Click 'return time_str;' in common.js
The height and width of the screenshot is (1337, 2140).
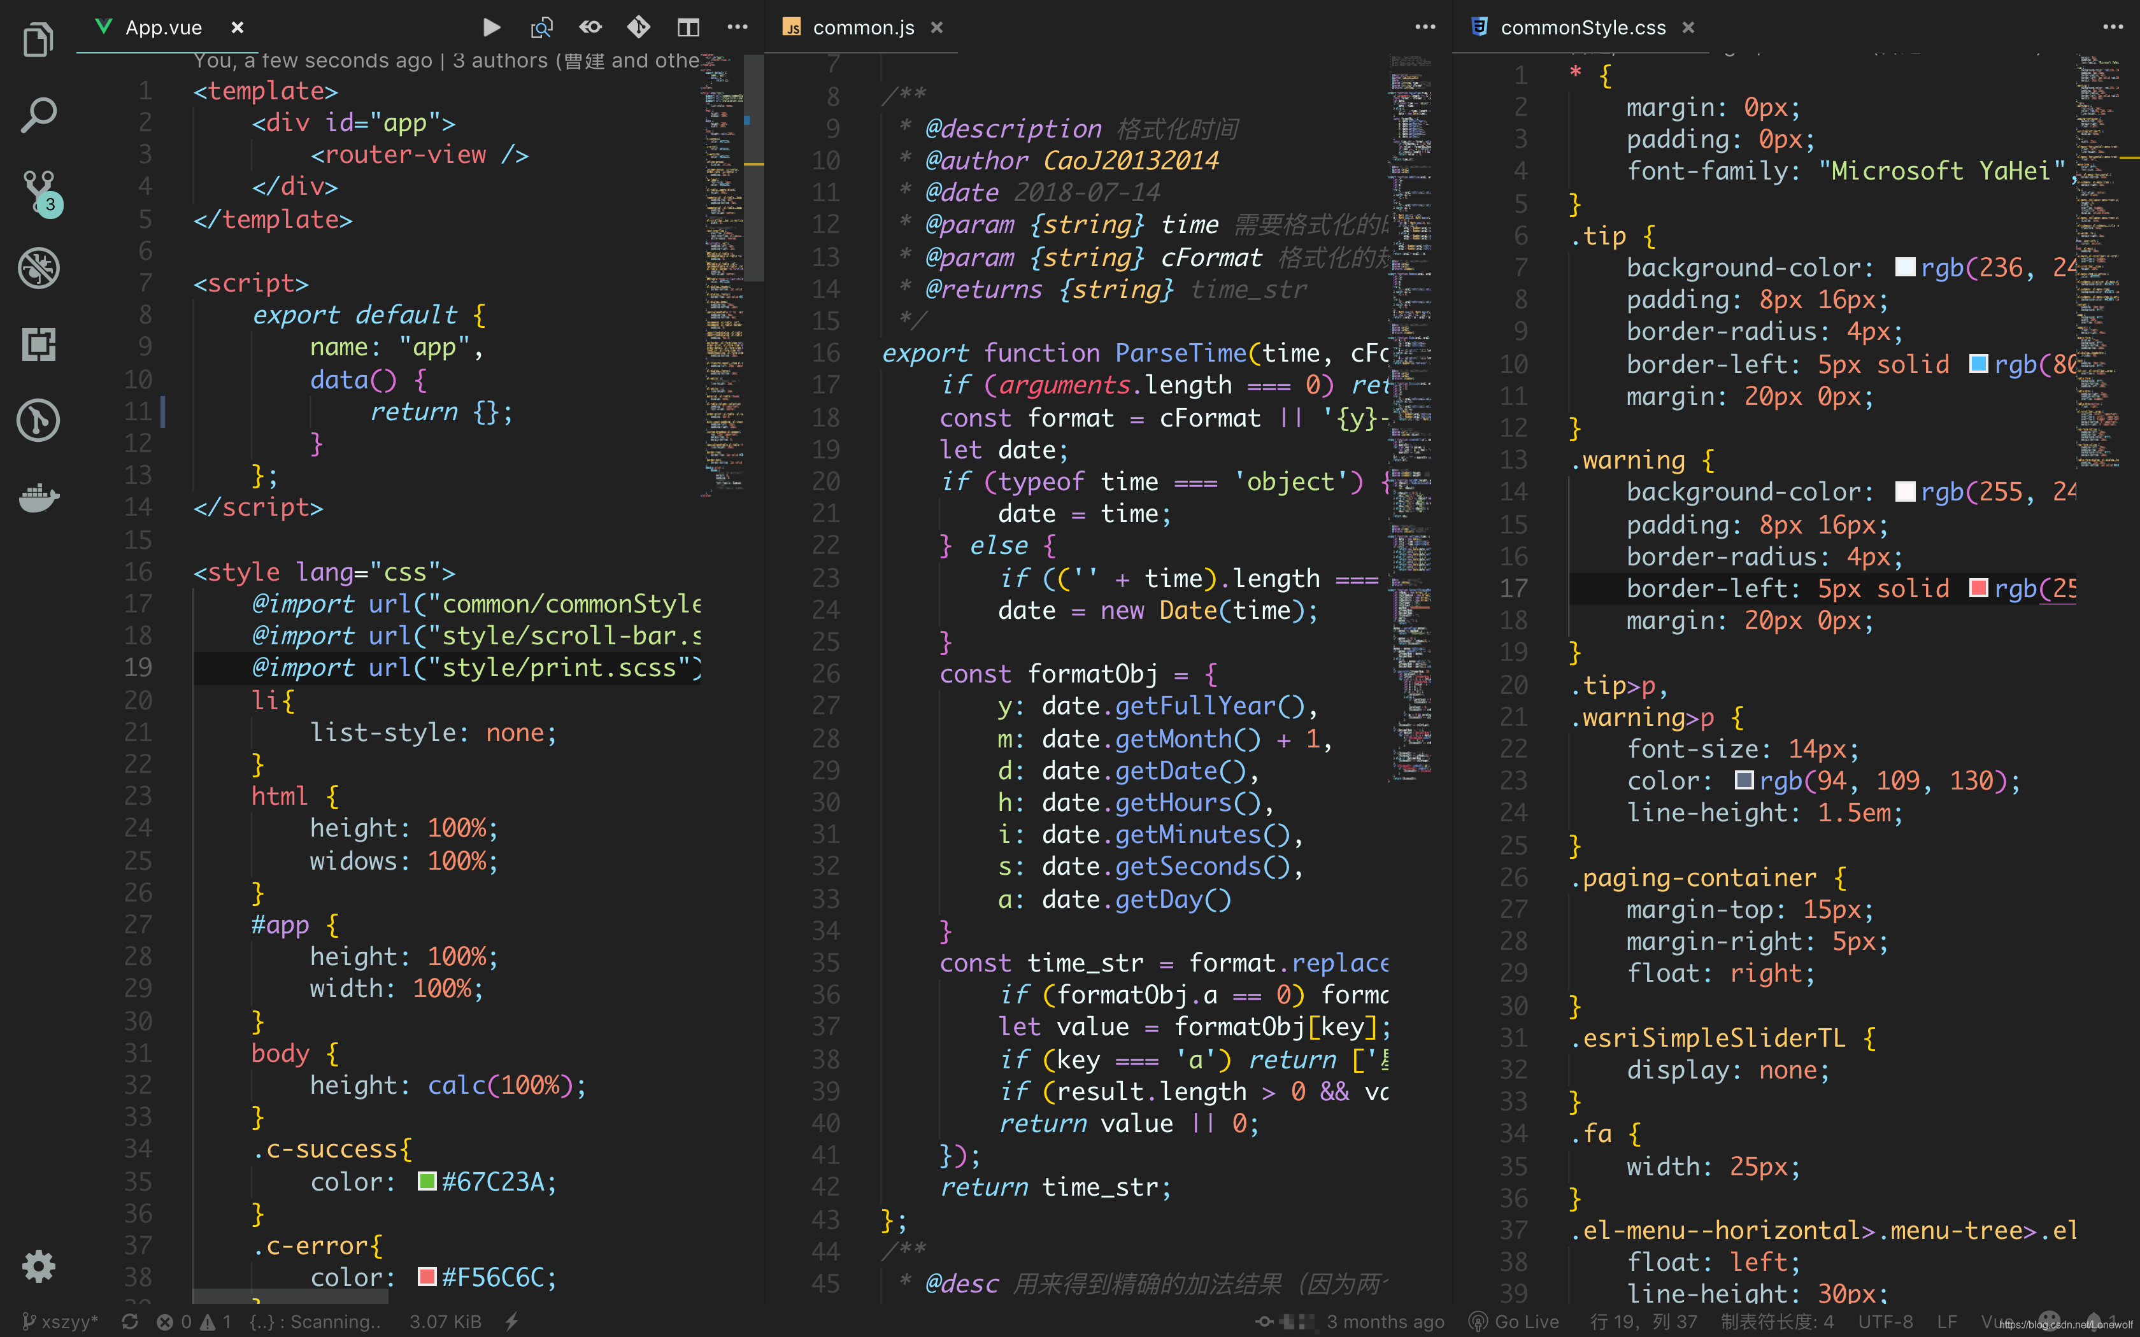pos(1056,1187)
